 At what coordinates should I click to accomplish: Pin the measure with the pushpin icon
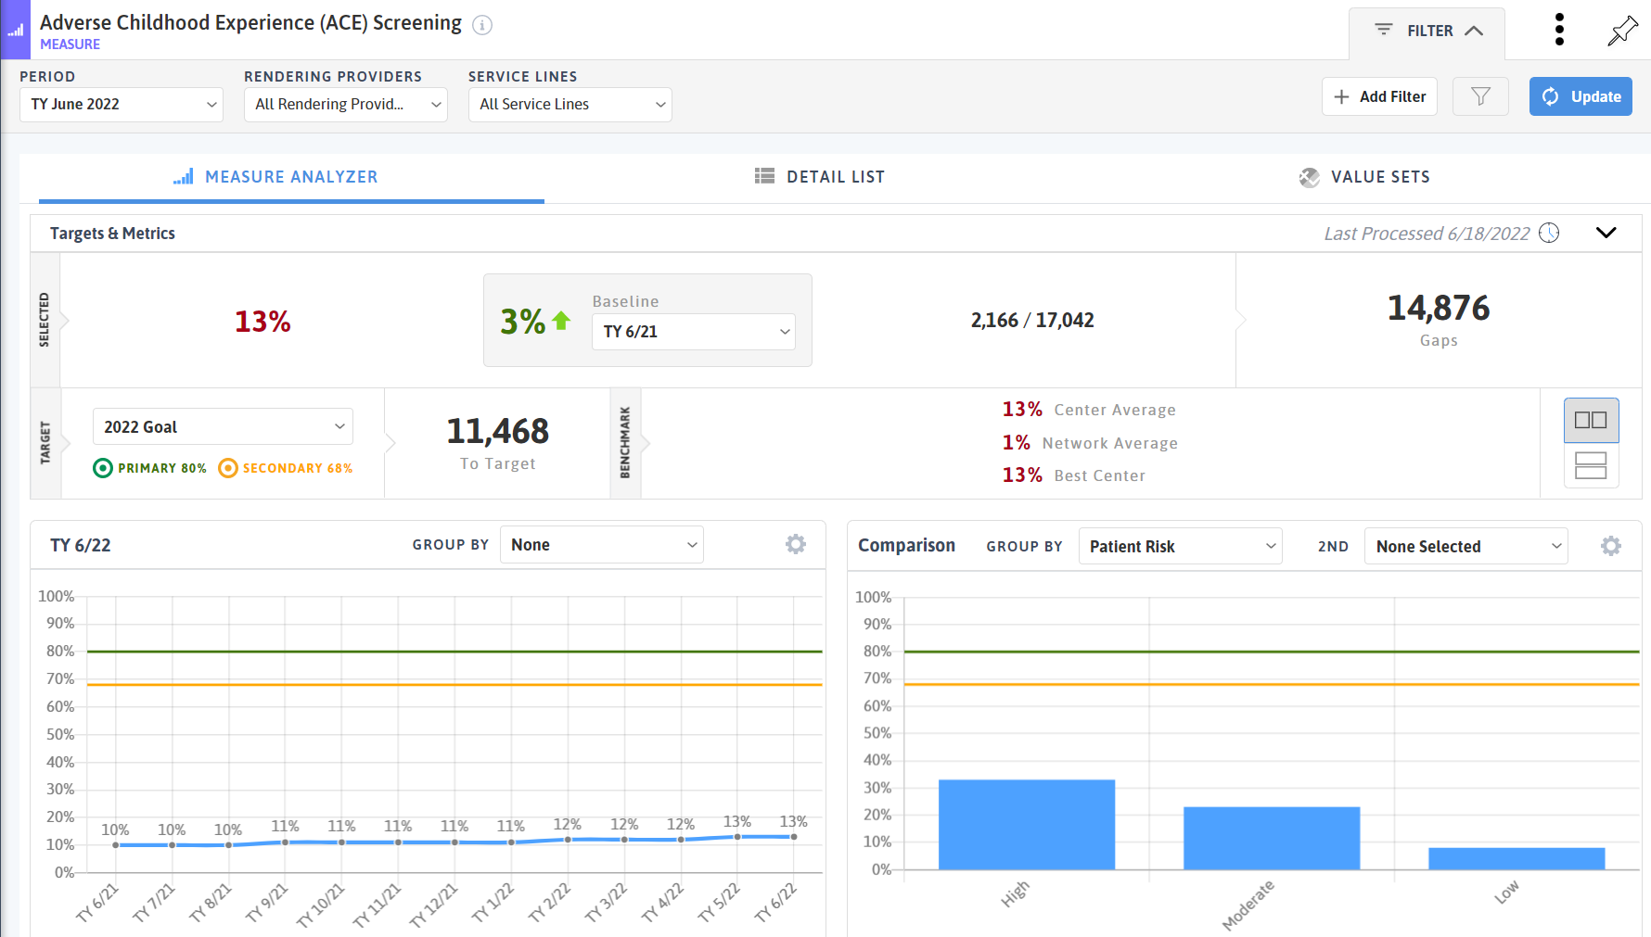point(1622,31)
